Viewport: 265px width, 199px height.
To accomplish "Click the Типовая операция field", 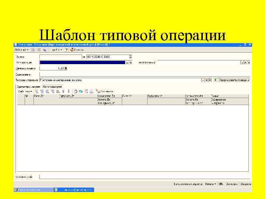I will point(120,80).
